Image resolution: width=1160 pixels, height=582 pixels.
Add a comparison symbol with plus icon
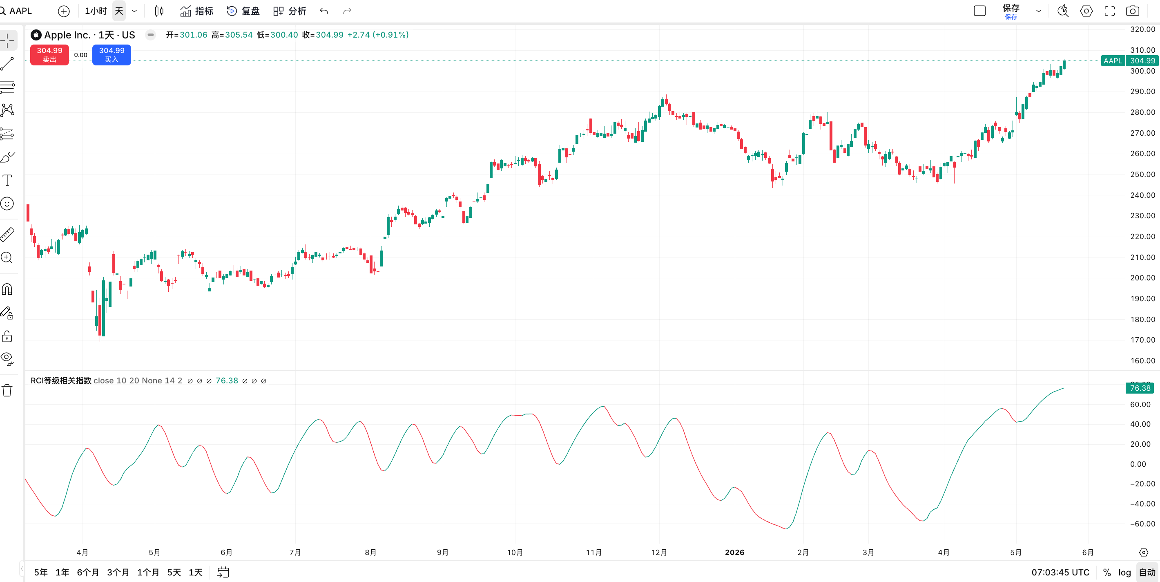(64, 11)
